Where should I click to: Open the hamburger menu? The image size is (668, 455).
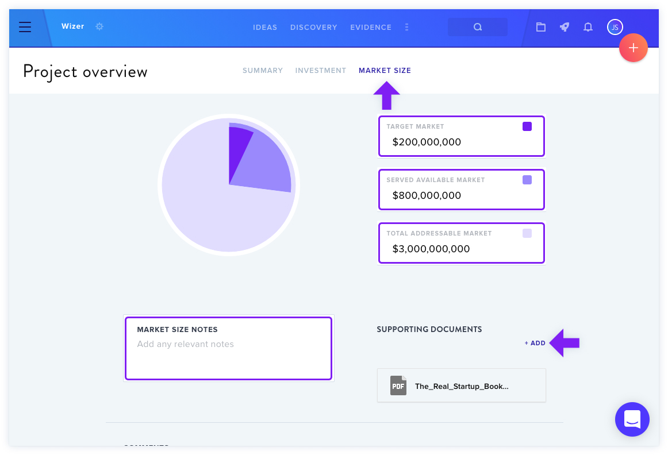[25, 27]
